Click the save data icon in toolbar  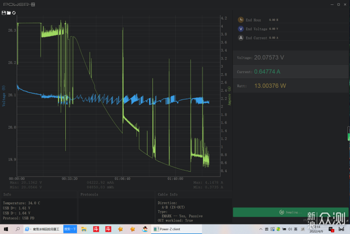click(3, 13)
